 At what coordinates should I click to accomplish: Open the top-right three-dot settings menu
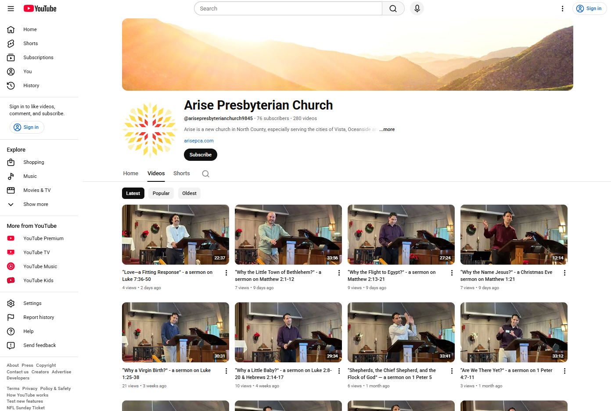pyautogui.click(x=562, y=8)
